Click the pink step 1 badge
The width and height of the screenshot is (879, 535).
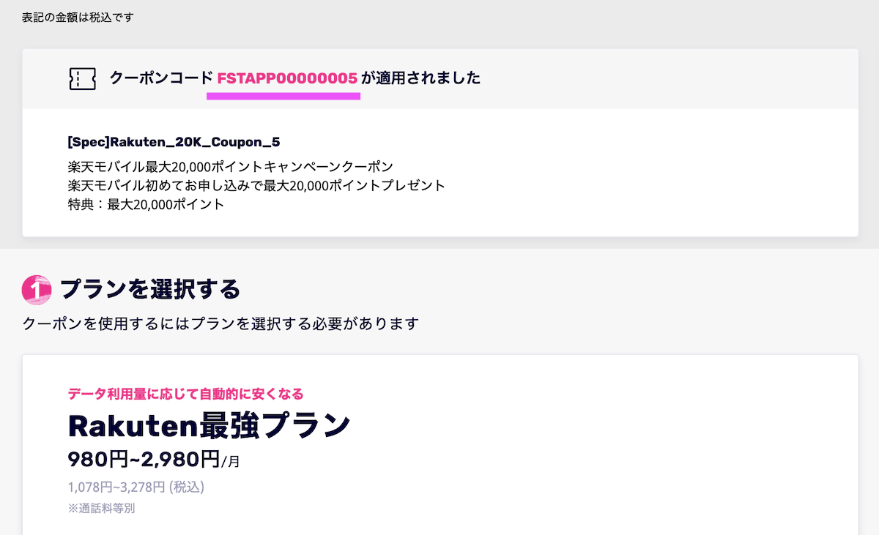tap(36, 289)
